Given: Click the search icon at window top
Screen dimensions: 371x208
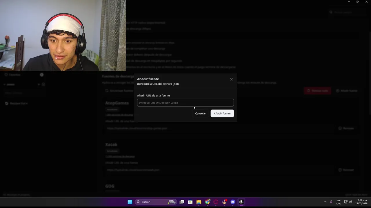Looking at the screenshot, I should click(x=331, y=12).
